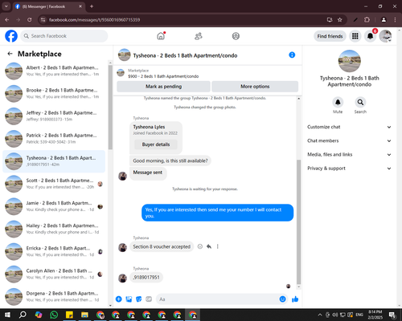The image size is (402, 321).
Task: Click the message input box
Action: (222, 299)
